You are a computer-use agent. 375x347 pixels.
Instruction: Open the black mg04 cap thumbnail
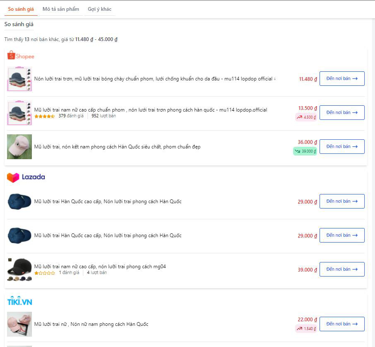tap(19, 269)
